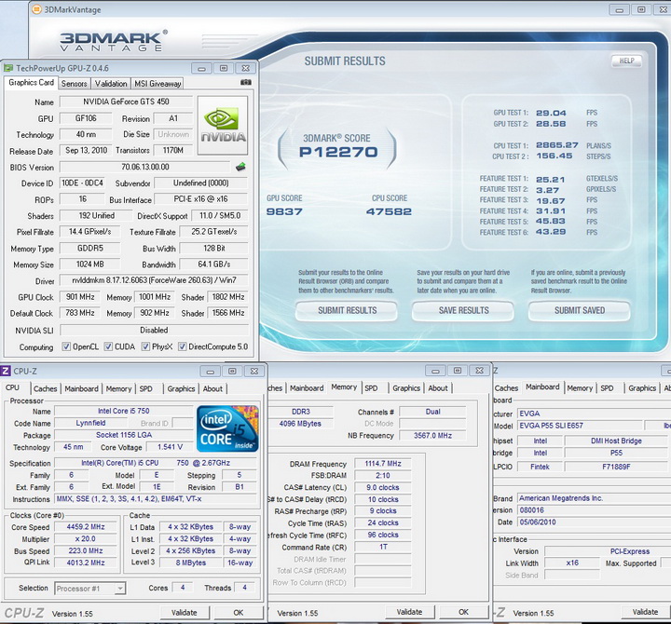
Task: Click the CPU name Intel Core i5 750
Action: click(x=124, y=411)
